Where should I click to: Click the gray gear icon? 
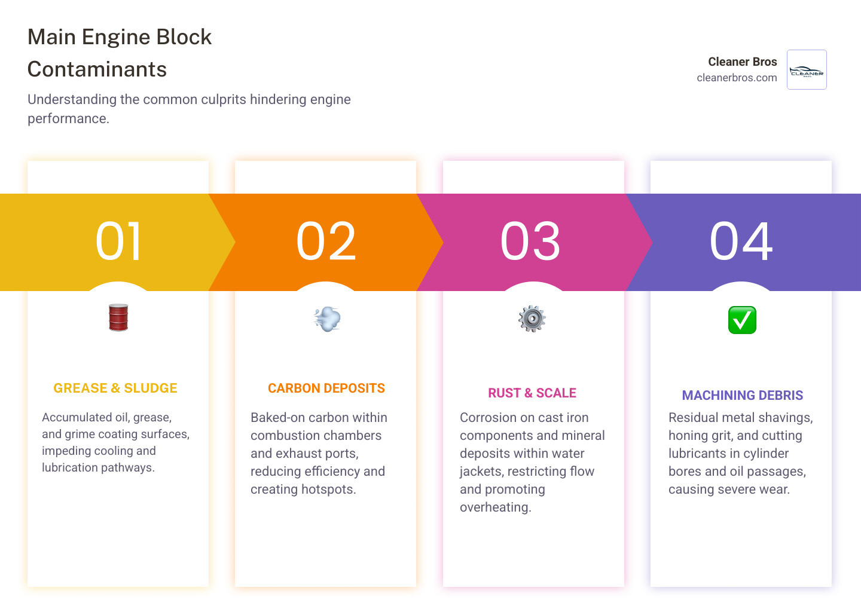pos(532,319)
